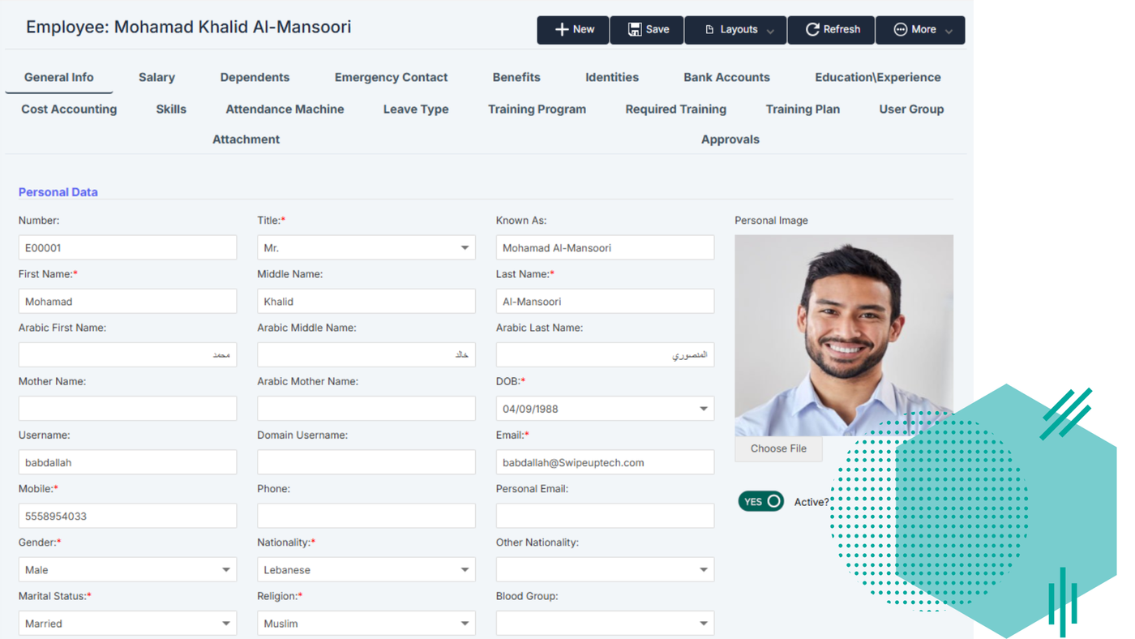
Task: Refresh the employee page
Action: [x=831, y=30]
